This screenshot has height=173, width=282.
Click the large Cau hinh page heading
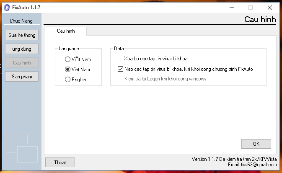pos(260,19)
